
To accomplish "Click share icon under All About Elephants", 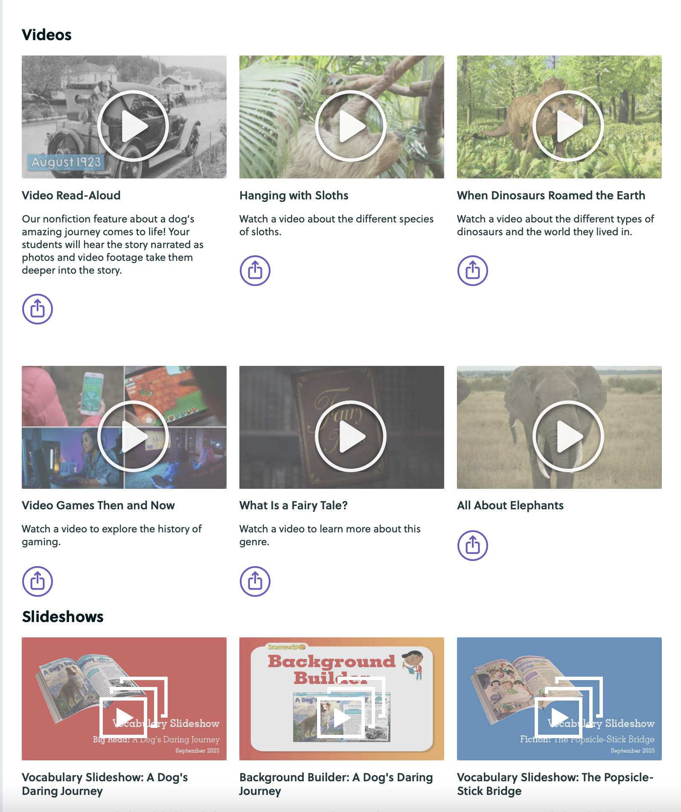I will [x=473, y=545].
